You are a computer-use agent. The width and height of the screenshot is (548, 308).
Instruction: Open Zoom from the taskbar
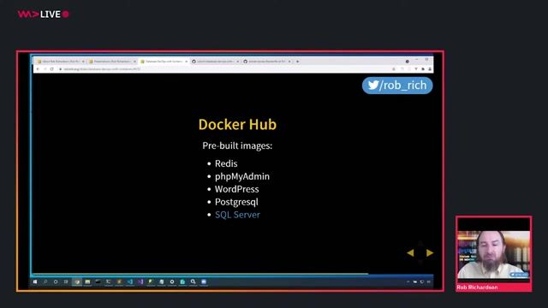click(204, 281)
